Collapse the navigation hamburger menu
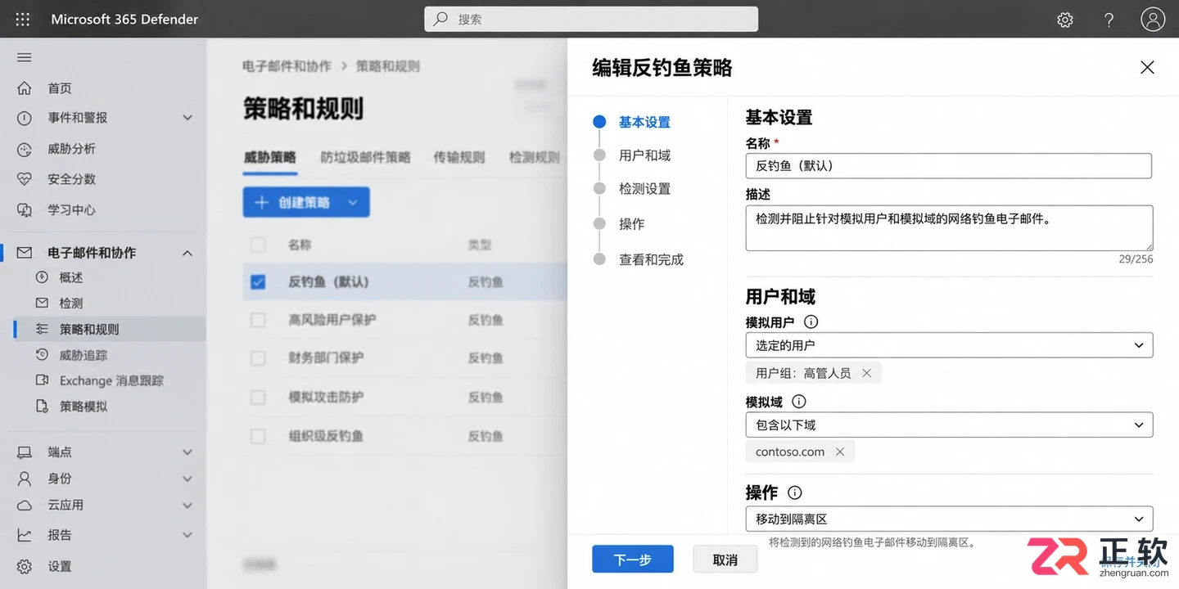 point(25,57)
